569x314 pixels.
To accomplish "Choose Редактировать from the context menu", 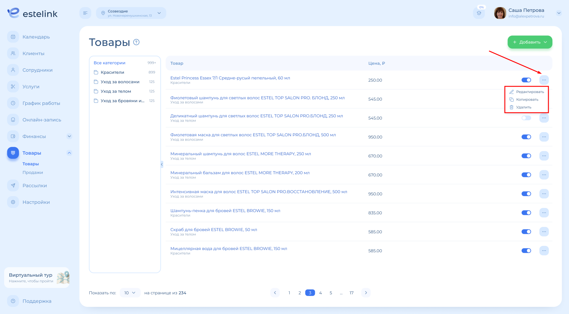I will pyautogui.click(x=527, y=92).
